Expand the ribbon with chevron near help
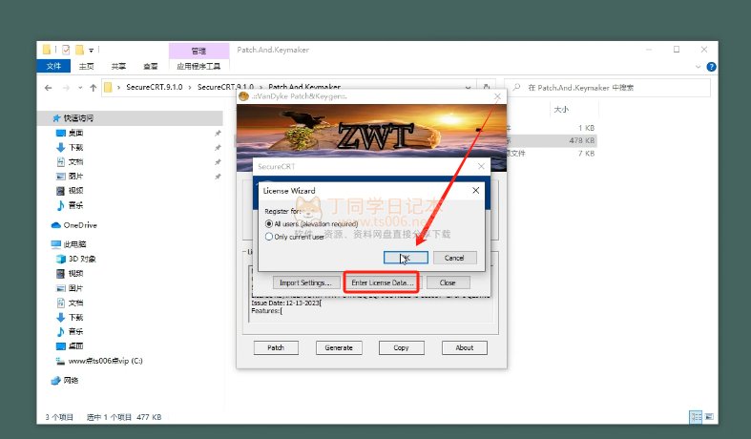 coord(698,67)
